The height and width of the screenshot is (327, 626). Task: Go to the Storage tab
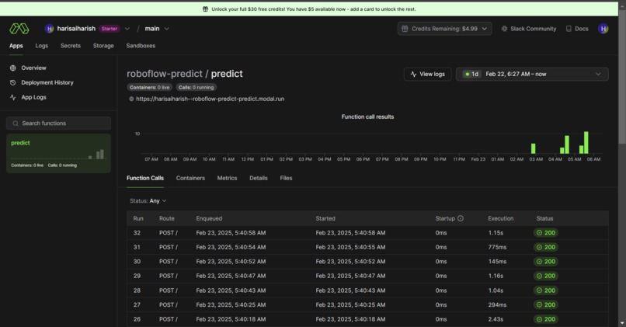(103, 46)
